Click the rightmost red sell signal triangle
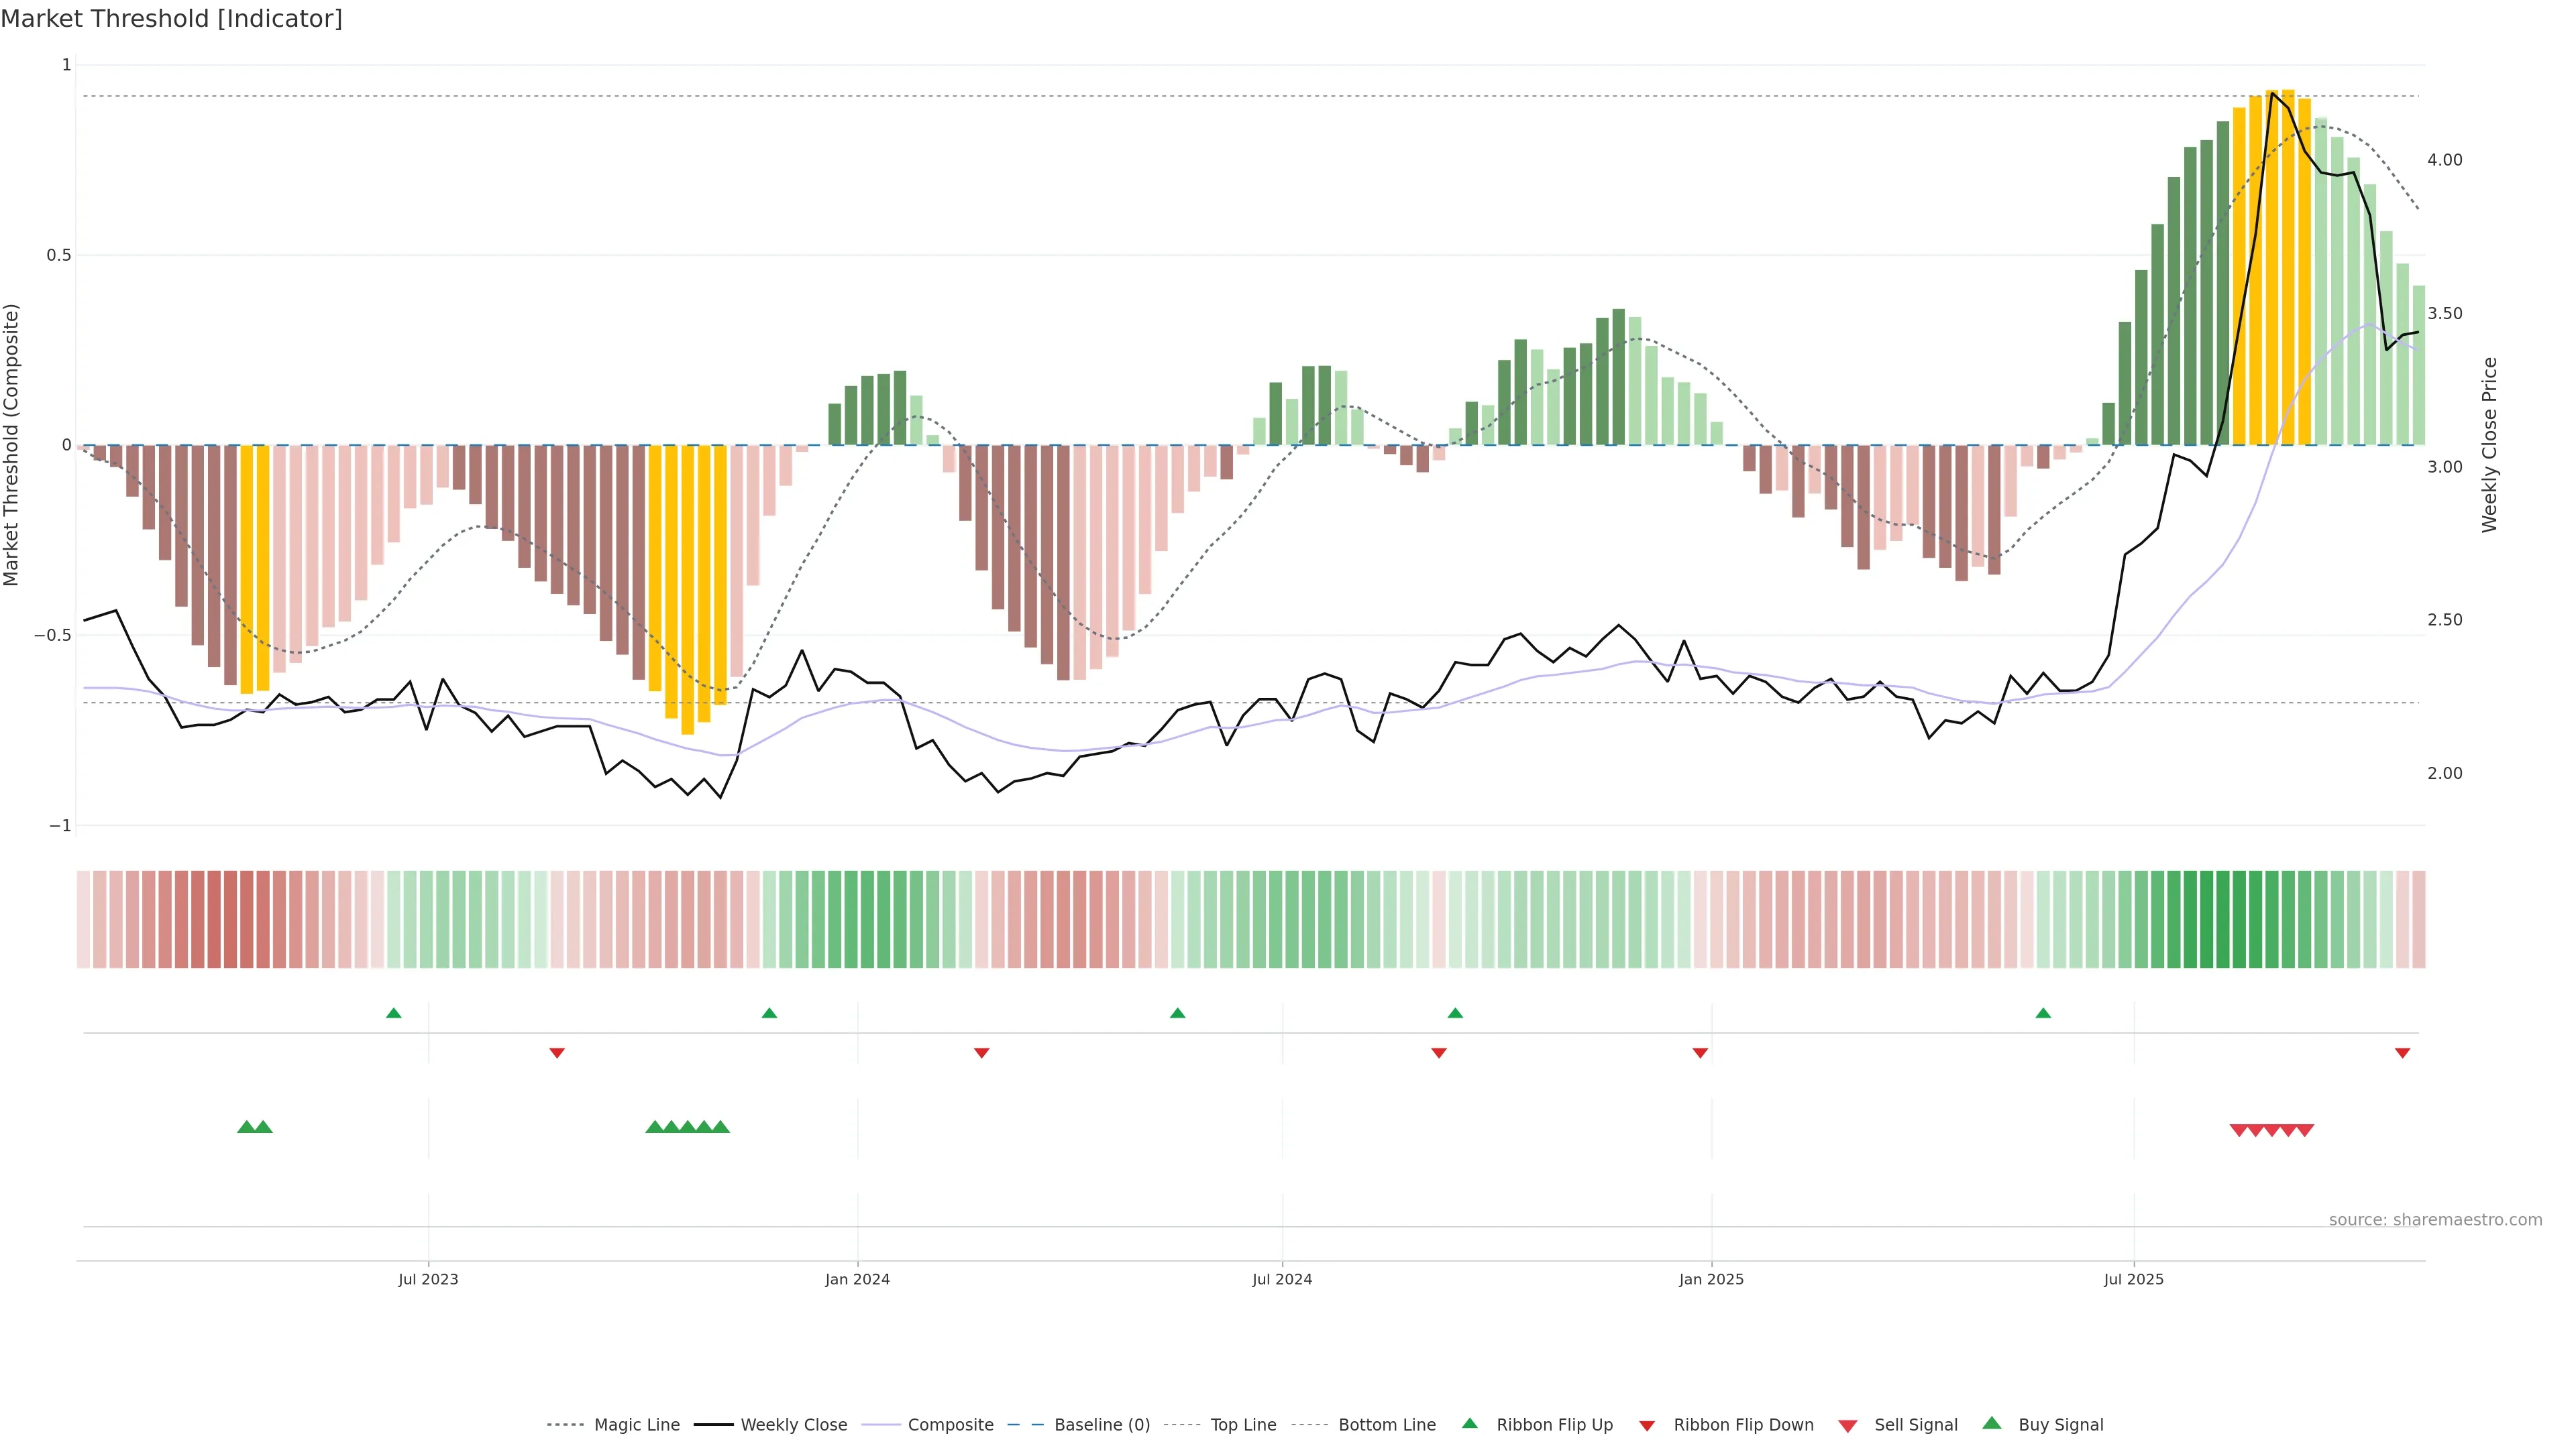The width and height of the screenshot is (2576, 1448). tap(2305, 1130)
